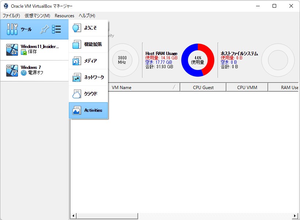Click the ネットワーク network icon
The width and height of the screenshot is (300, 220).
[77, 77]
